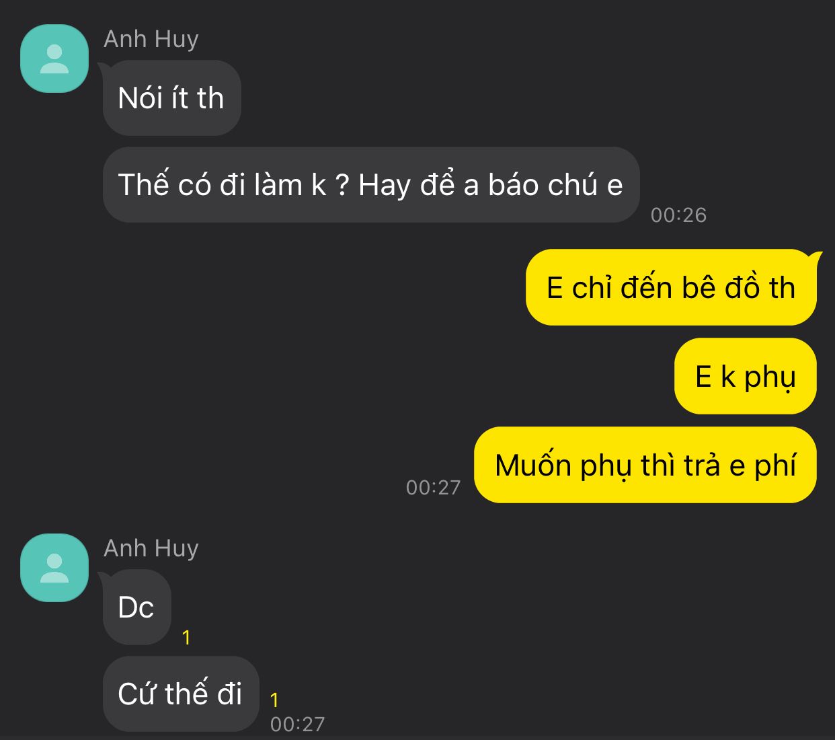This screenshot has width=835, height=740.
Task: Open the top Anh Huy profile avatar
Action: pyautogui.click(x=54, y=59)
